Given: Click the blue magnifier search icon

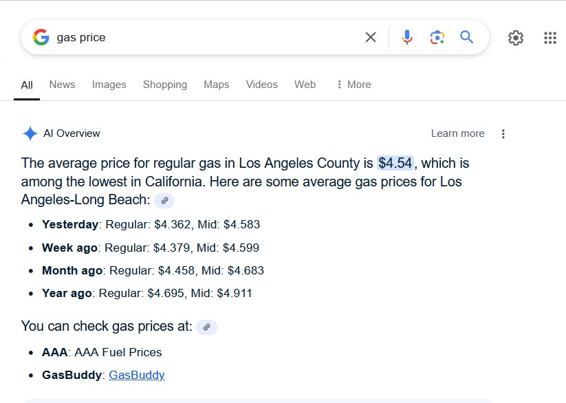Looking at the screenshot, I should 466,37.
